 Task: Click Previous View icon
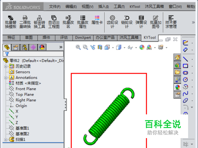[93, 47]
